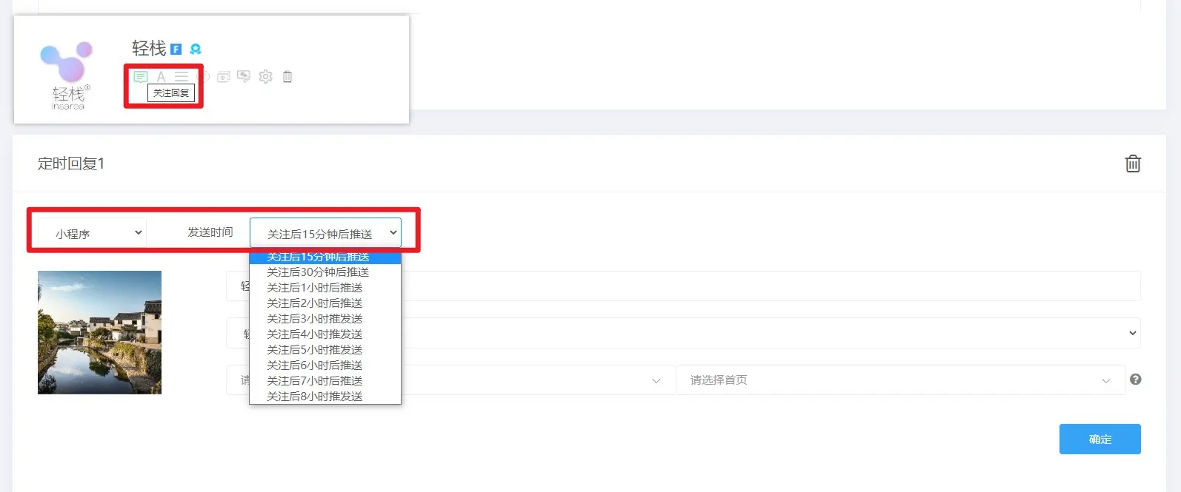
Task: Open the three-line menu icon
Action: pyautogui.click(x=182, y=77)
